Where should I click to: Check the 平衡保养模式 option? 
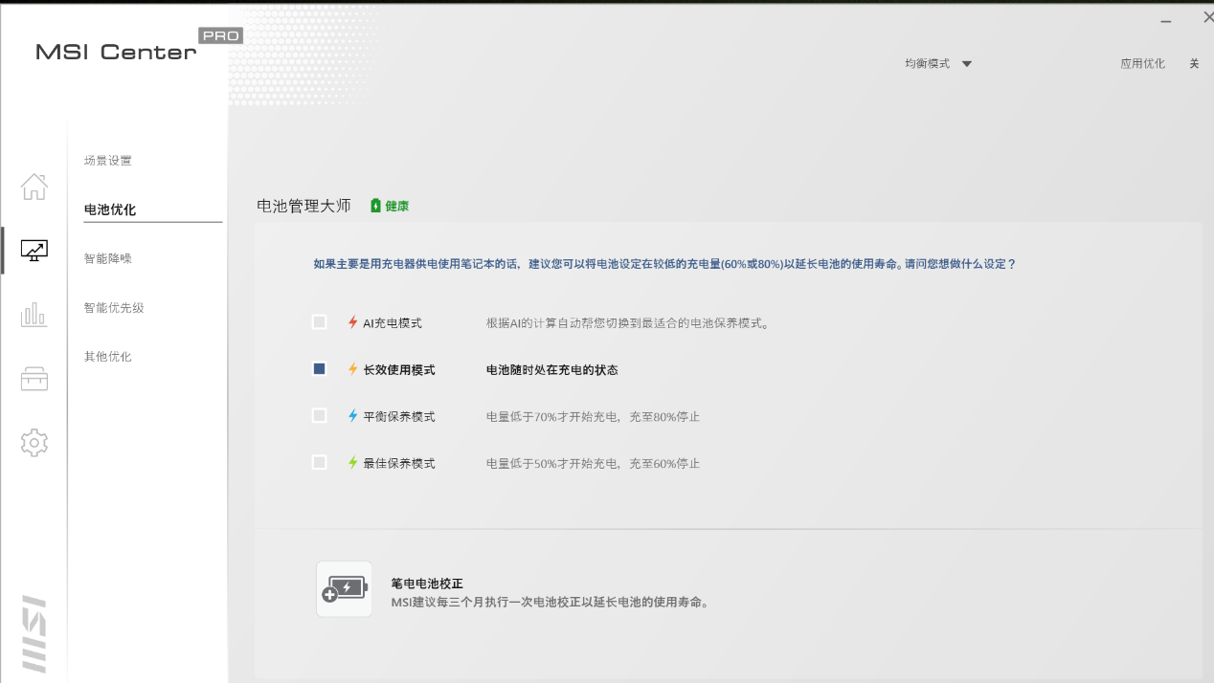(x=320, y=416)
